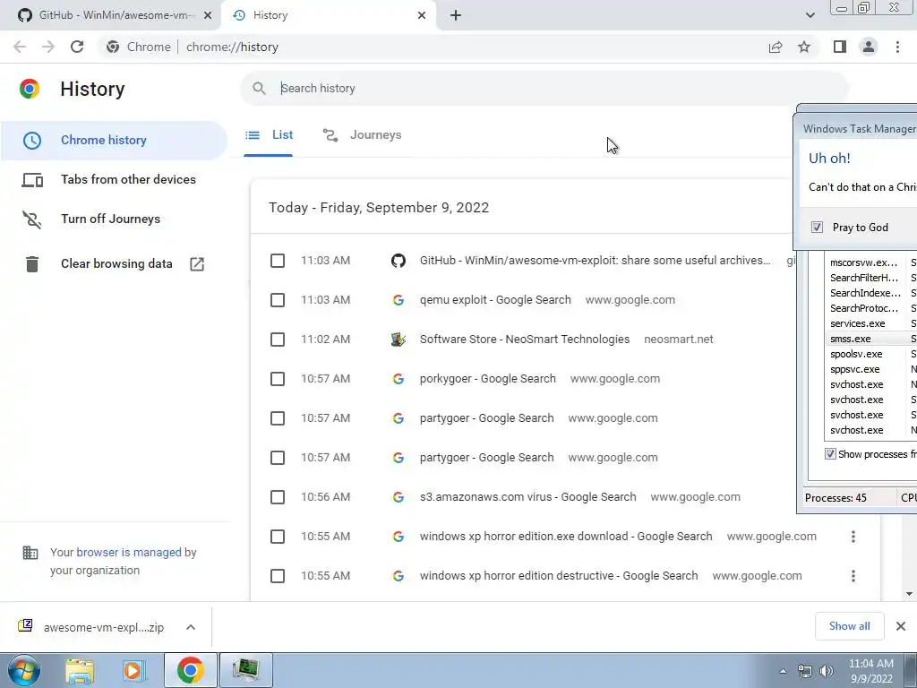The width and height of the screenshot is (917, 688).
Task: Open the Chrome side panel
Action: (840, 47)
